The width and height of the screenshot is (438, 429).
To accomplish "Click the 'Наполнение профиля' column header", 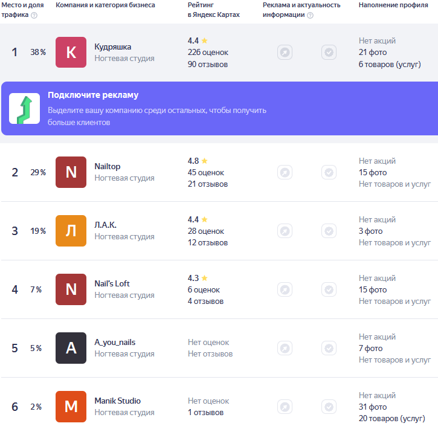I will point(393,5).
